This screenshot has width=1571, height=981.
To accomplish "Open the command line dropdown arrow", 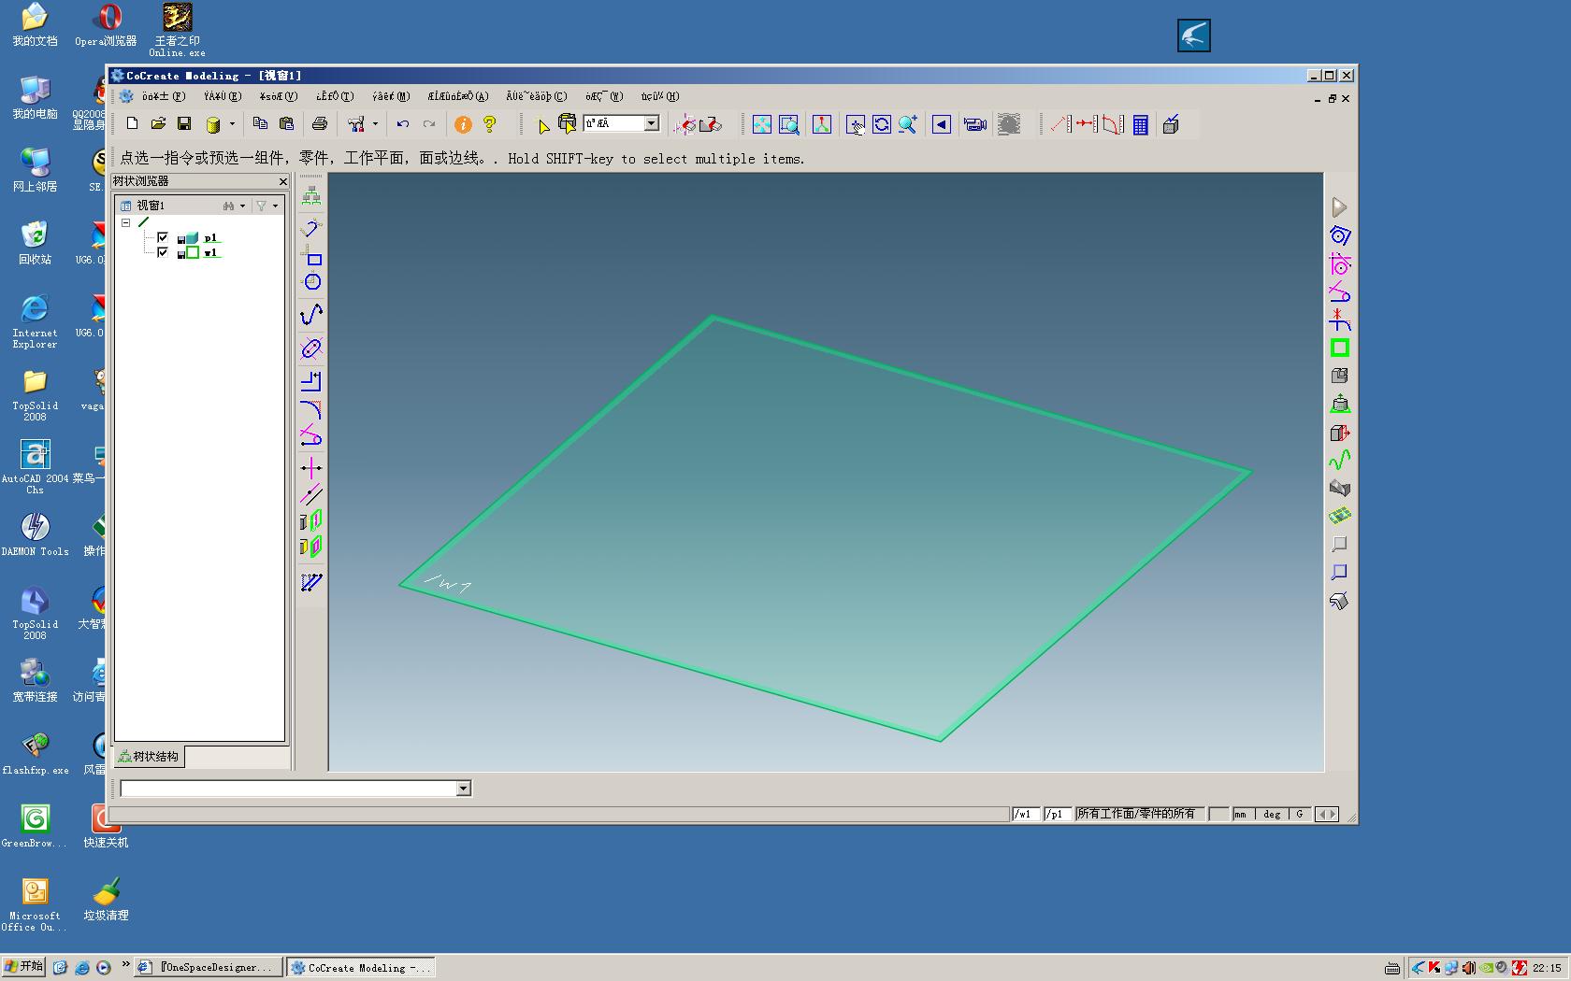I will pos(463,789).
